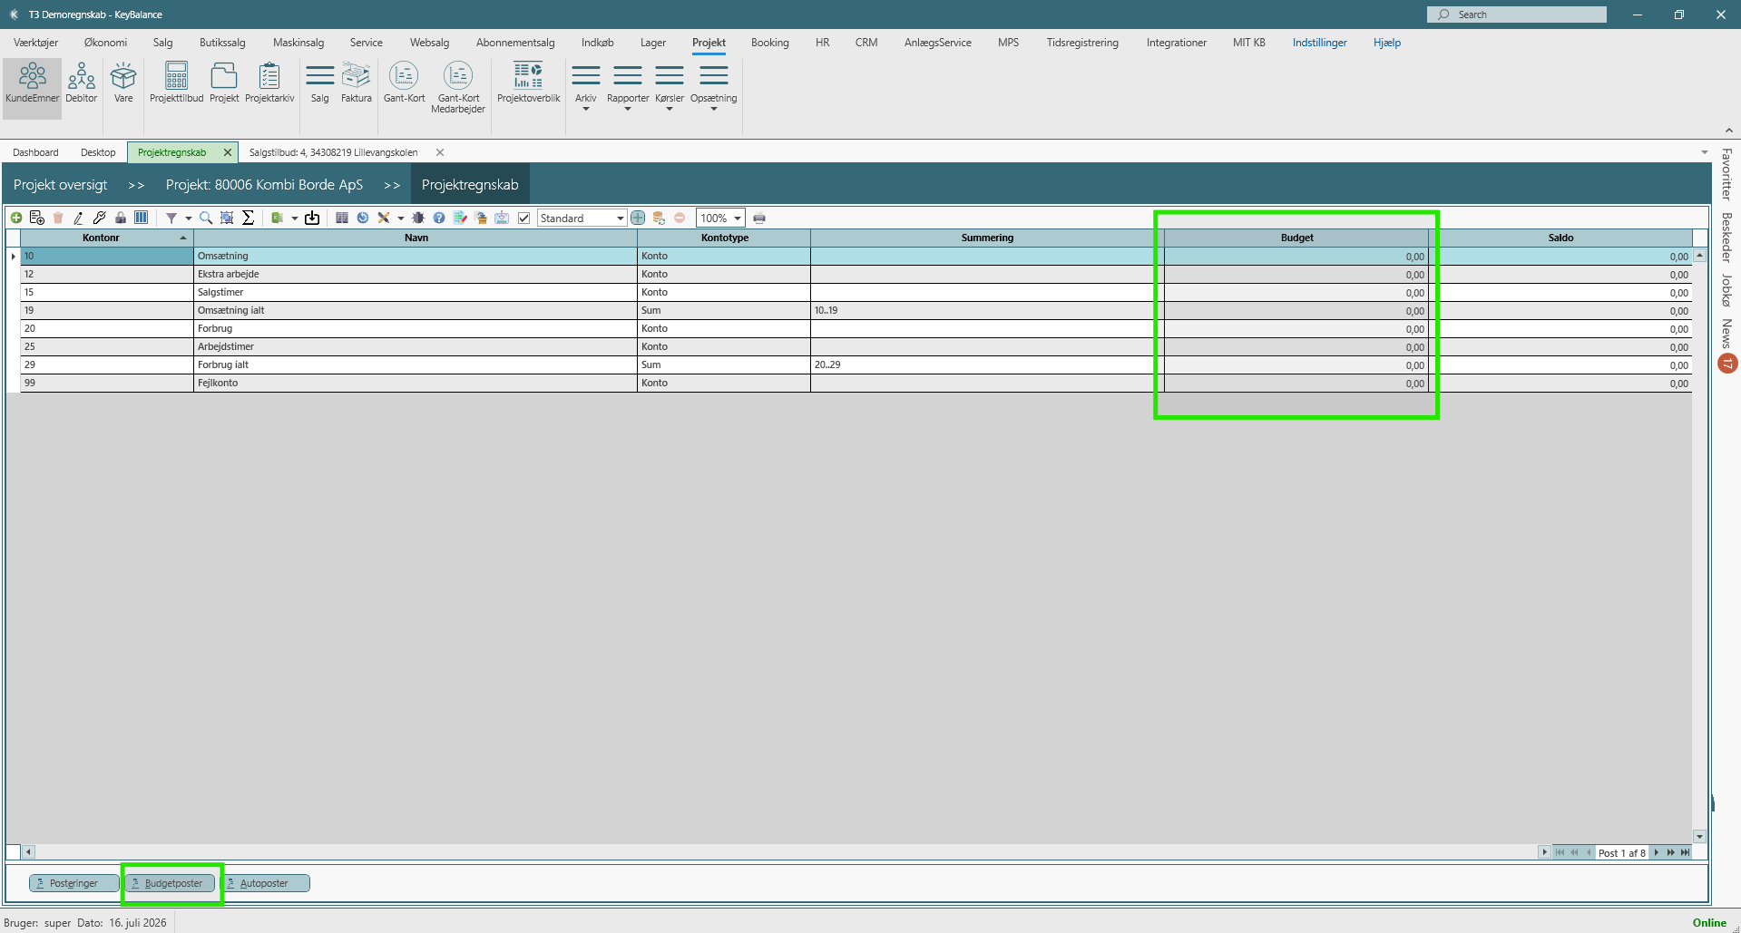Open Projektoverblik
1741x933 pixels.
pyautogui.click(x=529, y=83)
